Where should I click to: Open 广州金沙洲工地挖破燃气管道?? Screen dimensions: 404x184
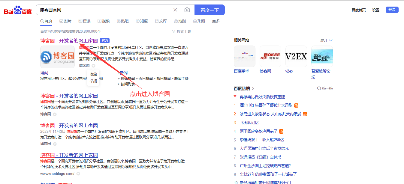tap(265, 166)
